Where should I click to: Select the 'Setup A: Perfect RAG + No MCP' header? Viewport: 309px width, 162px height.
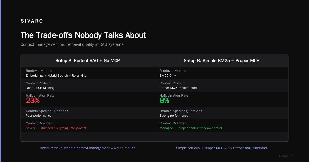[88, 61]
